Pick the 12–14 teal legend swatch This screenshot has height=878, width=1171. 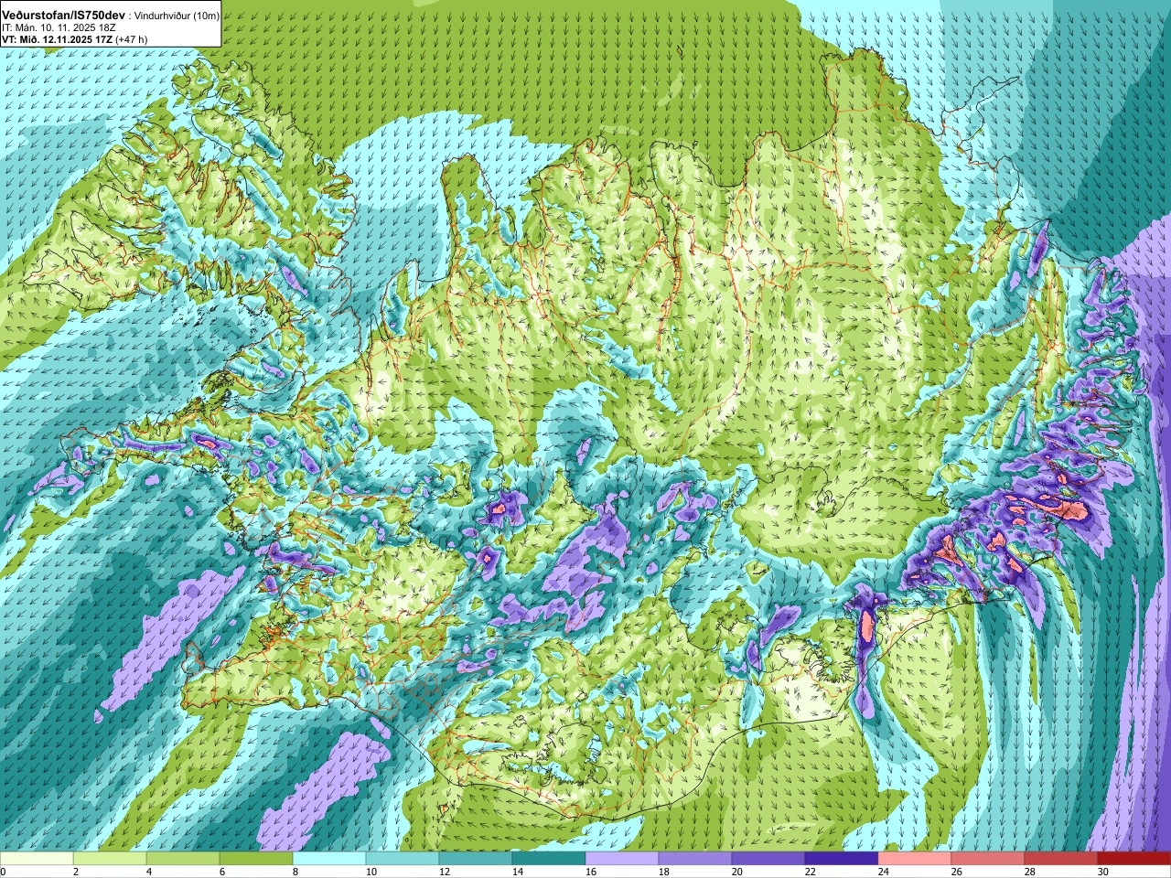click(x=476, y=859)
